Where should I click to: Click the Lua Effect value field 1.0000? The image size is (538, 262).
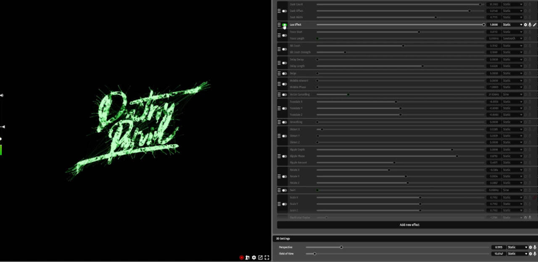point(493,25)
